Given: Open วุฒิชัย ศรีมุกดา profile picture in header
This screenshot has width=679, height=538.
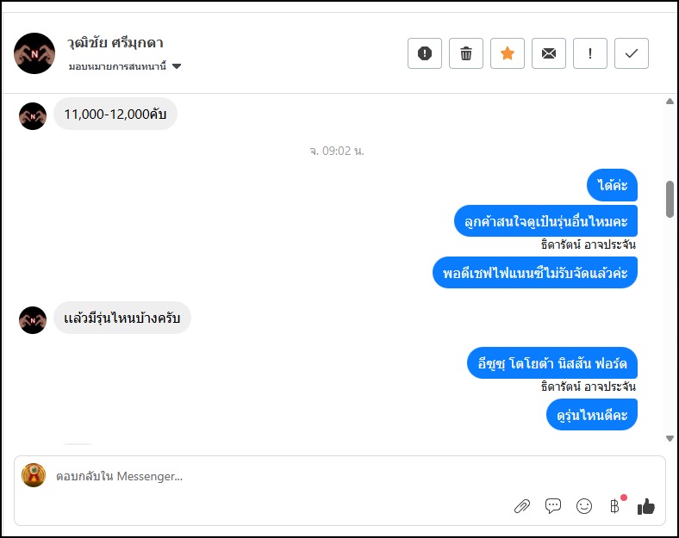Looking at the screenshot, I should click(x=34, y=53).
